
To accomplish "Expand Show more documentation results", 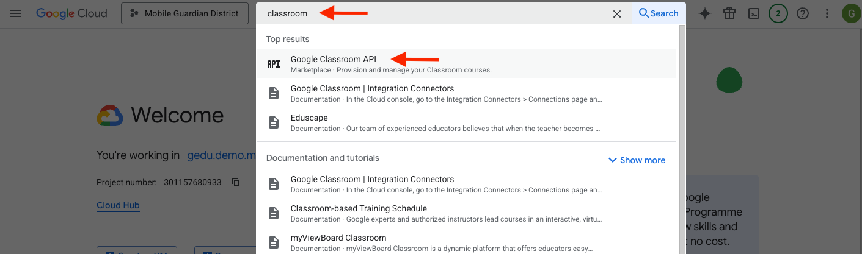I will coord(637,160).
